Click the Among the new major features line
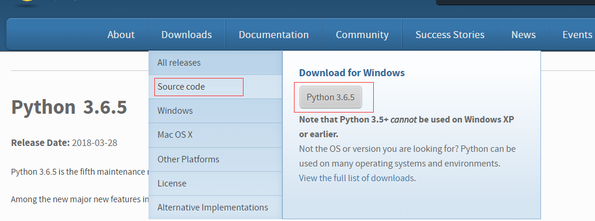The height and width of the screenshot is (221, 595). pyautogui.click(x=80, y=199)
